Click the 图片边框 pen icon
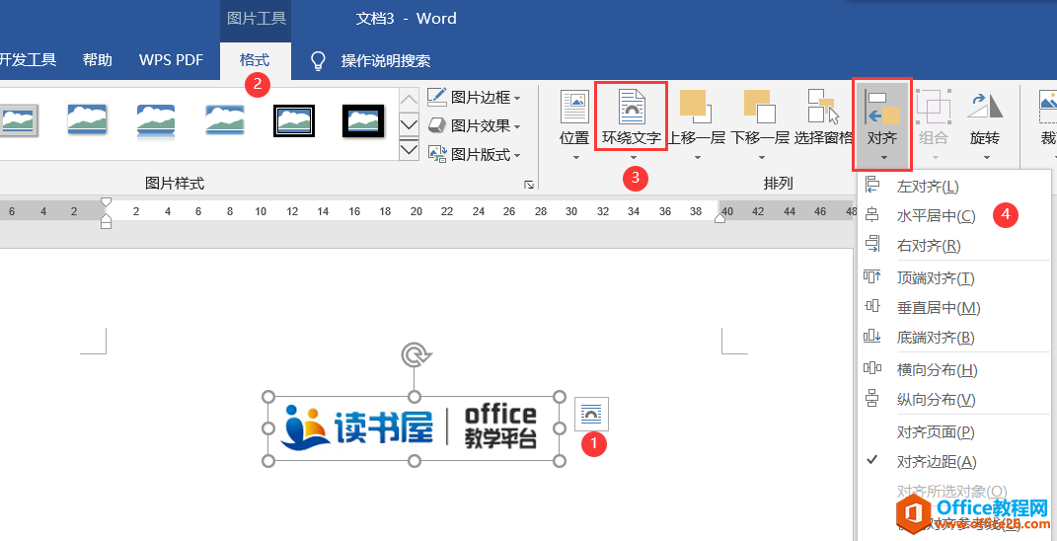1057x541 pixels. [437, 97]
